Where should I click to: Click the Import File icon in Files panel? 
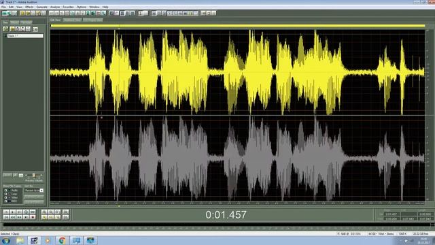point(5,29)
